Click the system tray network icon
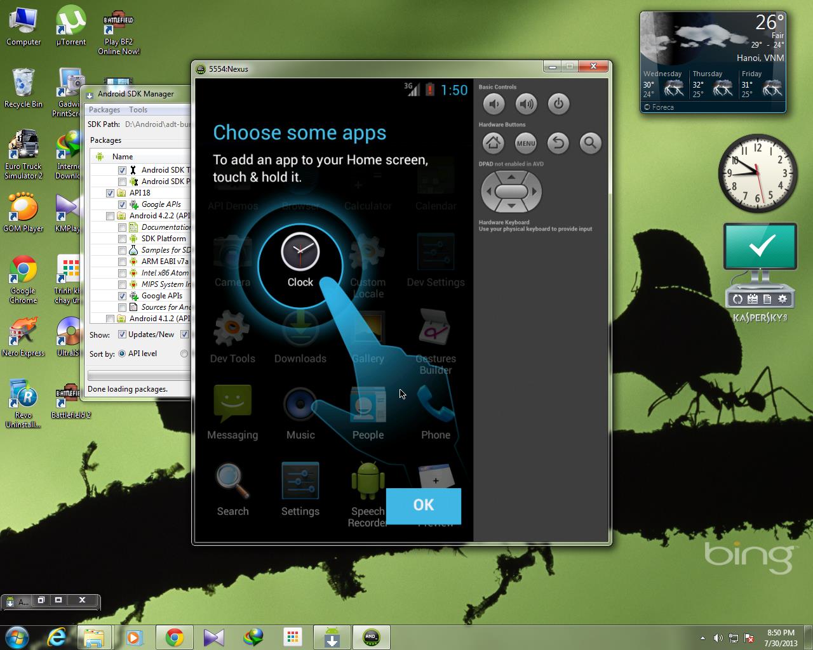Image resolution: width=813 pixels, height=650 pixels. click(734, 638)
